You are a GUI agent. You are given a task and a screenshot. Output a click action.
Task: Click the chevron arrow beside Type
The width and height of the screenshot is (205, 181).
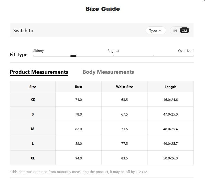coord(160,30)
